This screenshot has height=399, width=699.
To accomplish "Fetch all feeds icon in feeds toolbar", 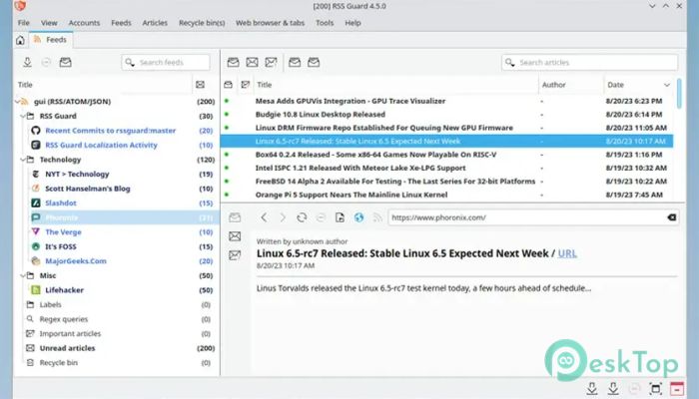I will pyautogui.click(x=27, y=62).
